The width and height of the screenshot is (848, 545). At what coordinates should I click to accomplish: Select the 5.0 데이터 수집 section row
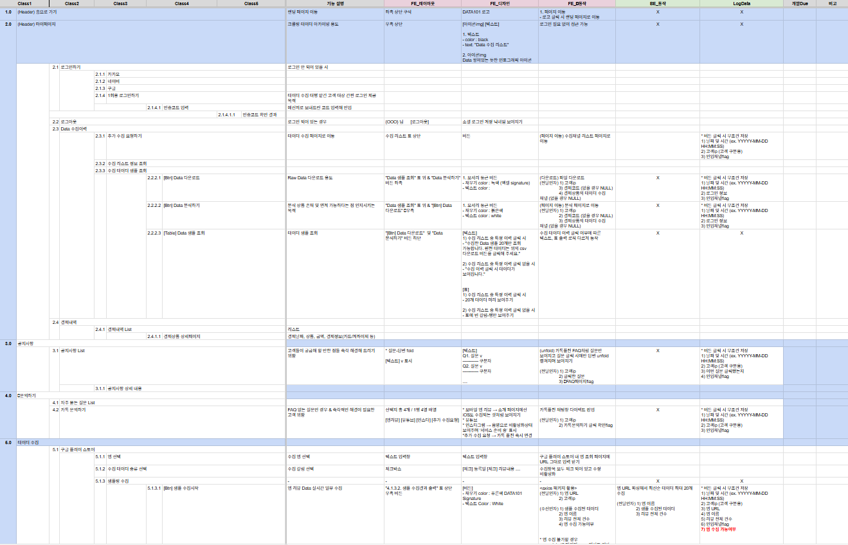point(29,442)
